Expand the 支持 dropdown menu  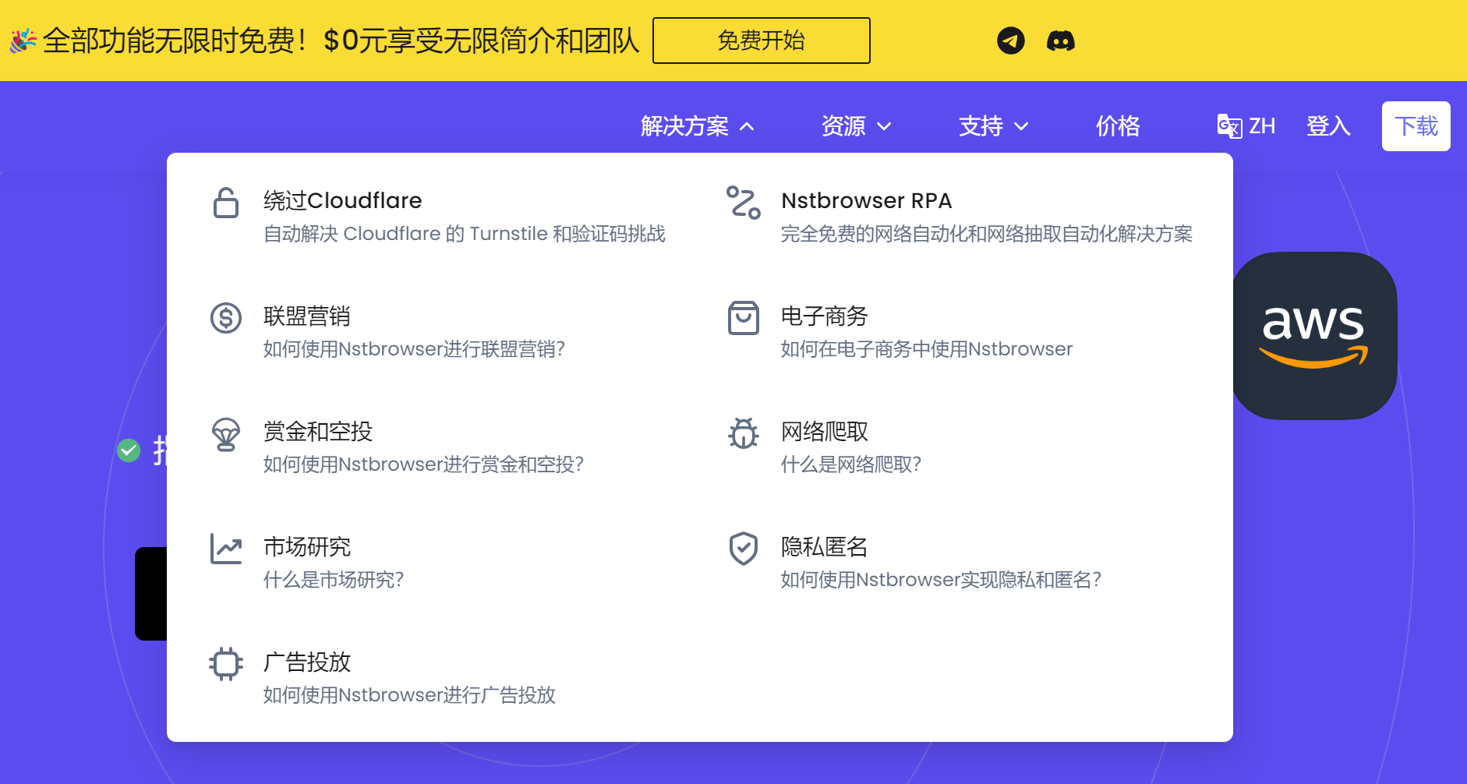pos(994,125)
